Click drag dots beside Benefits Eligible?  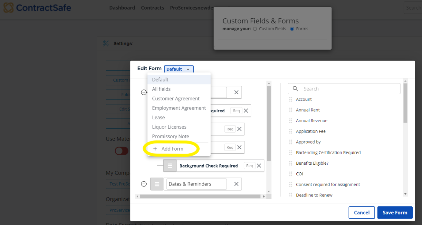pyautogui.click(x=291, y=163)
